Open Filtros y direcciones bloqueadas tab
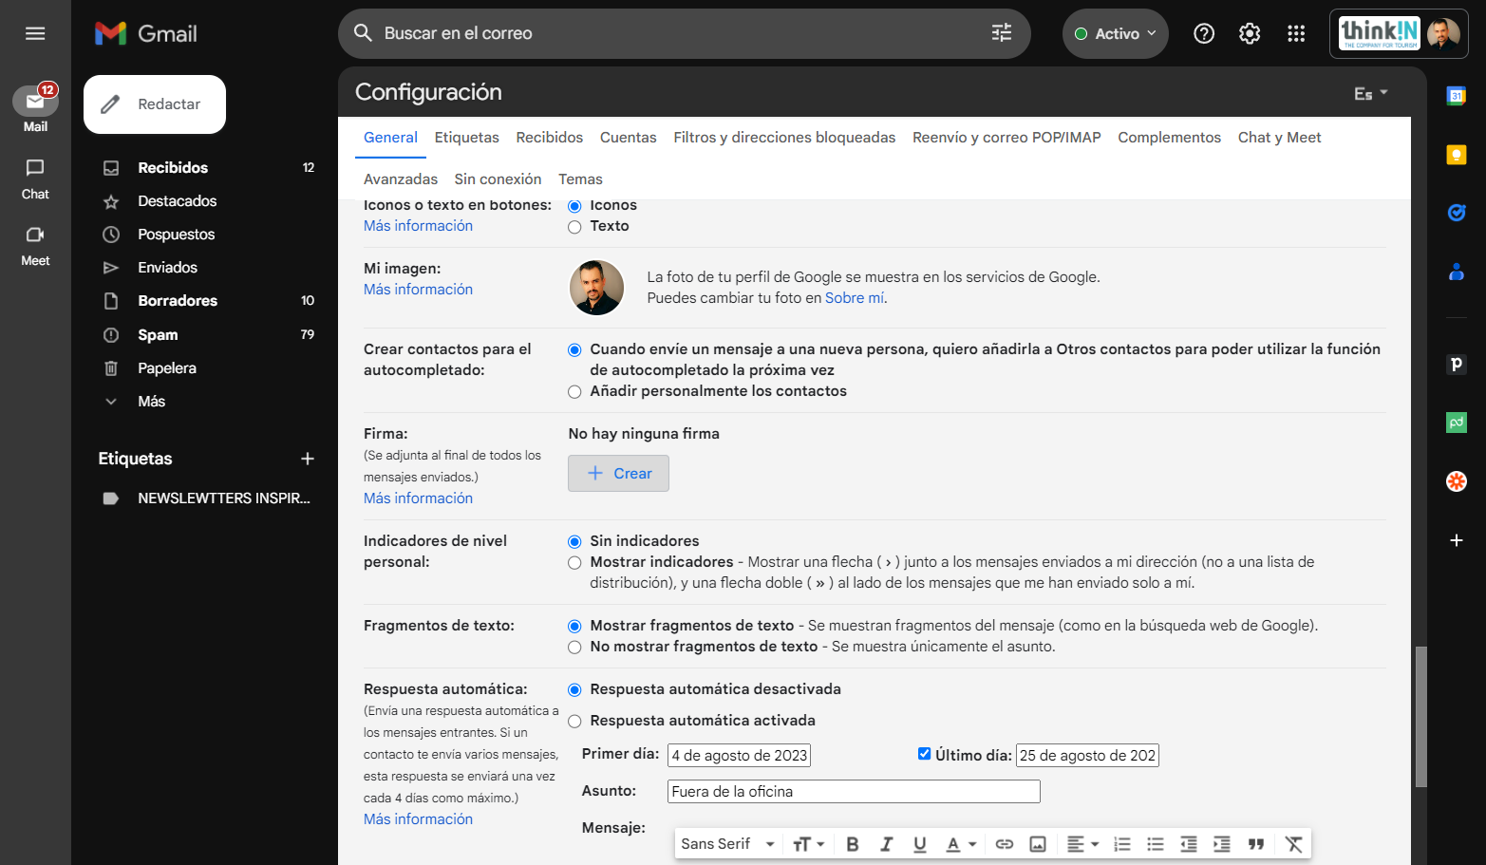The image size is (1486, 865). (784, 138)
